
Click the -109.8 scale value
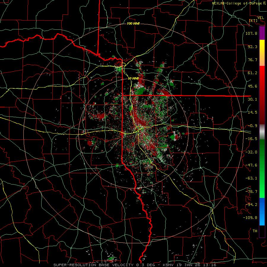(250, 218)
